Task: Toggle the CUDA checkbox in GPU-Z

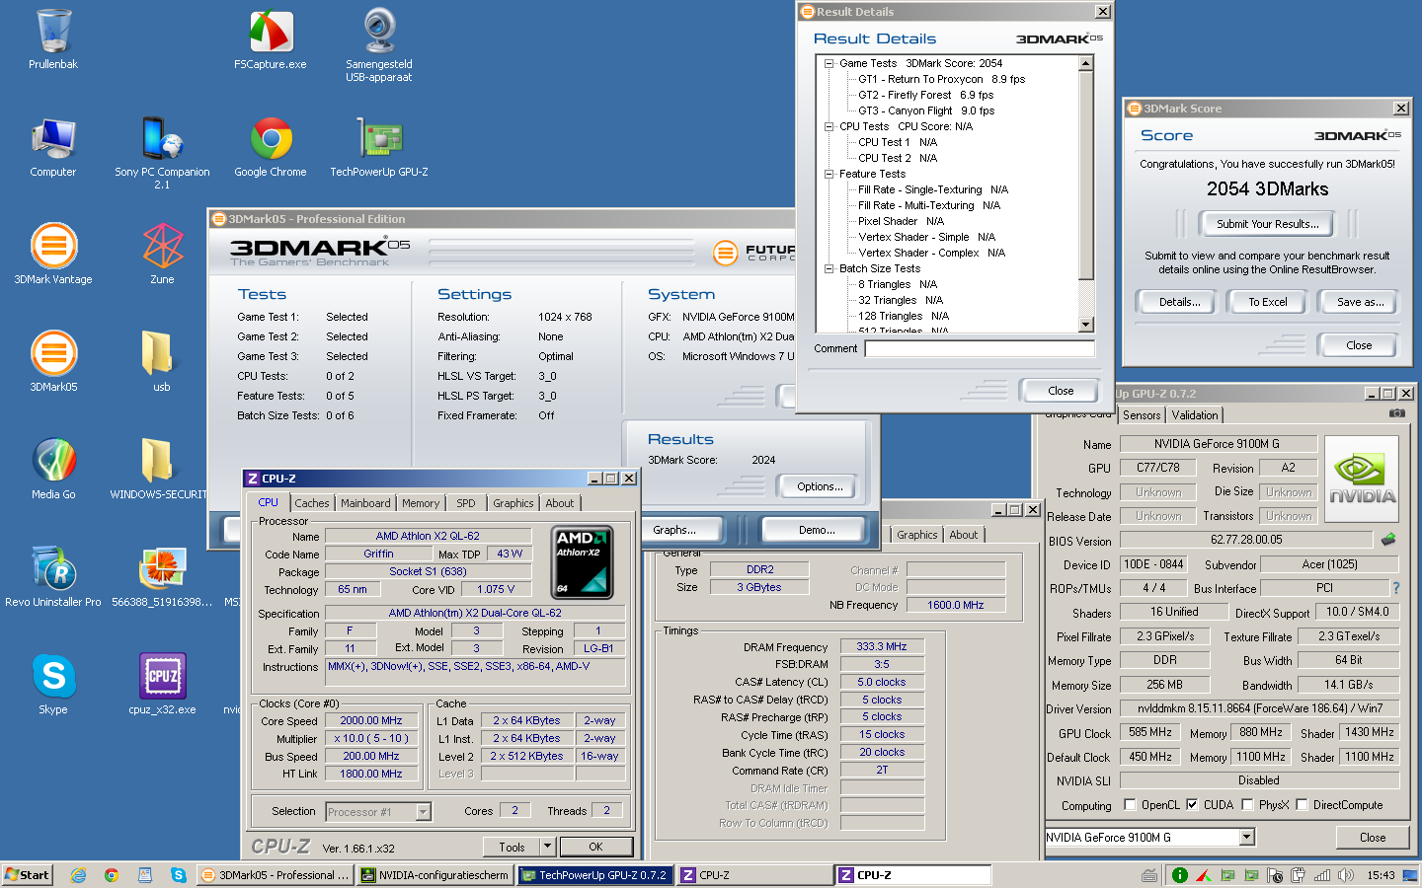Action: coord(1192,805)
